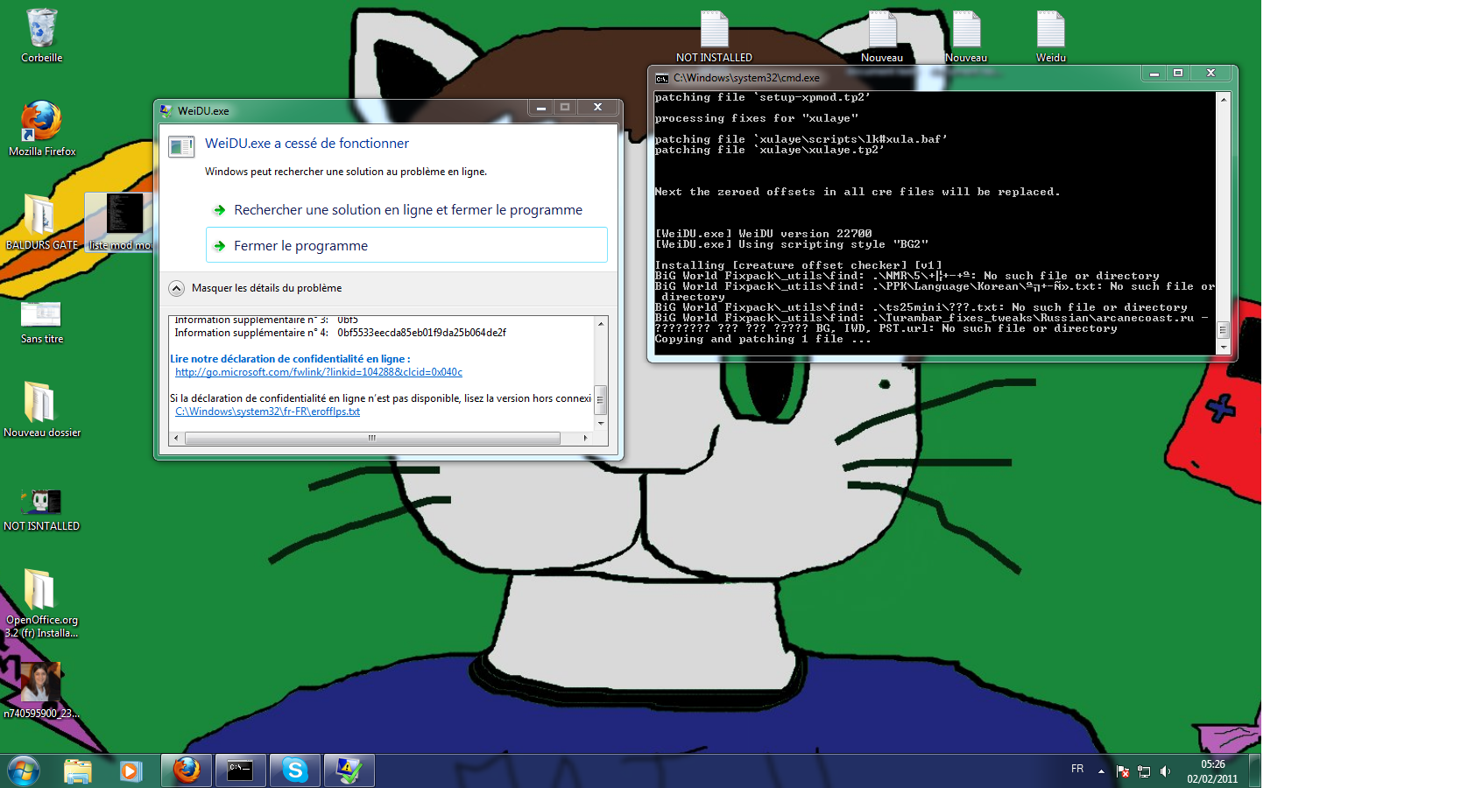The image size is (1461, 788).
Task: Open the OpenOffice.org 3.2 installation folder
Action: click(x=41, y=602)
